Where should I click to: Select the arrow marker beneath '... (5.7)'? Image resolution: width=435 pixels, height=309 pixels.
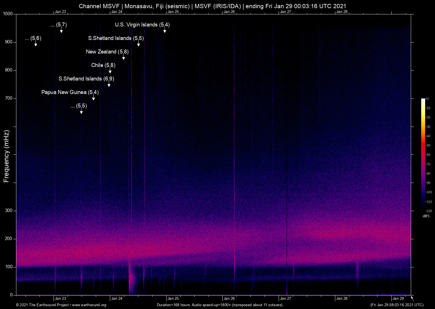61,30
